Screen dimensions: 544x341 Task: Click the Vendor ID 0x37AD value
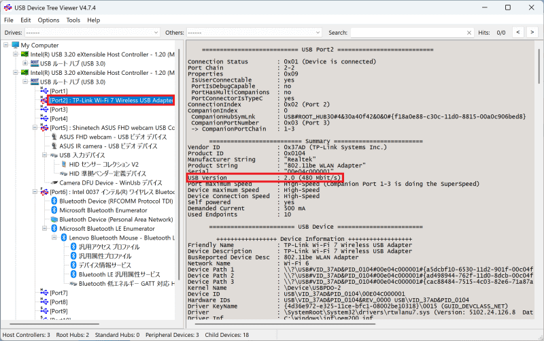pos(335,147)
